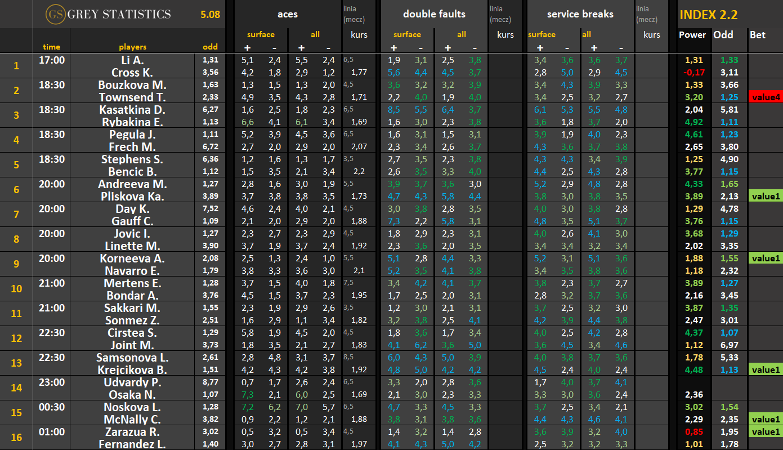Click the service breaks section header

580,14
